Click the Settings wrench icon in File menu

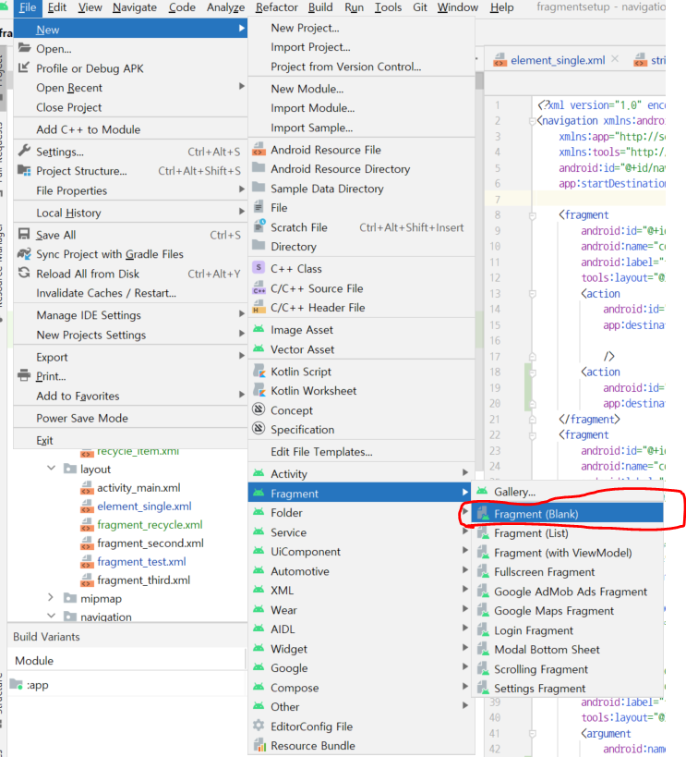[24, 151]
